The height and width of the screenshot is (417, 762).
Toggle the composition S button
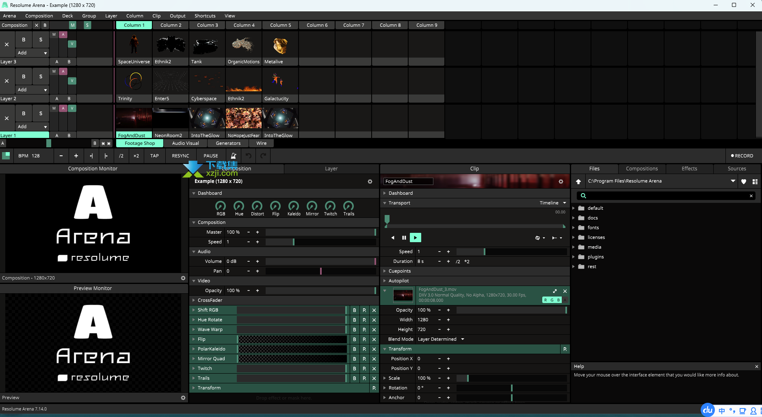[87, 25]
